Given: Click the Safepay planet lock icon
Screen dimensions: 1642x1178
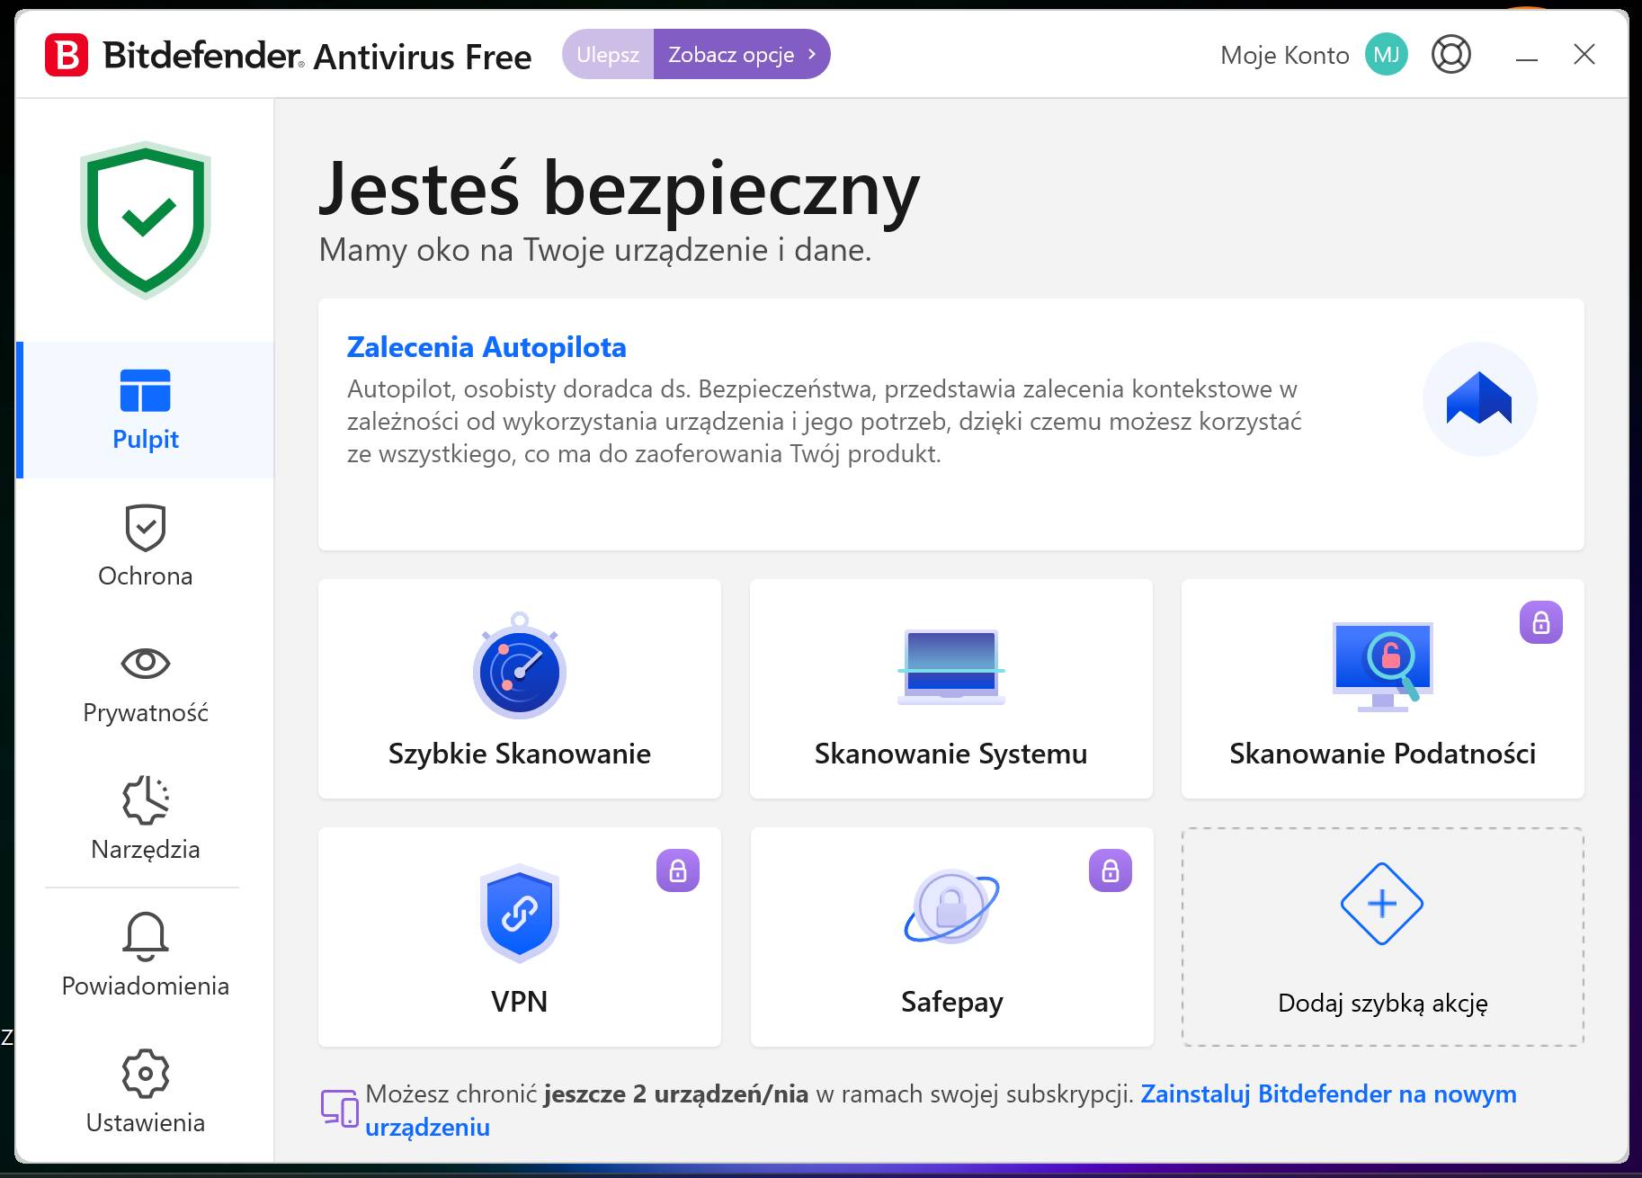Looking at the screenshot, I should pyautogui.click(x=951, y=906).
